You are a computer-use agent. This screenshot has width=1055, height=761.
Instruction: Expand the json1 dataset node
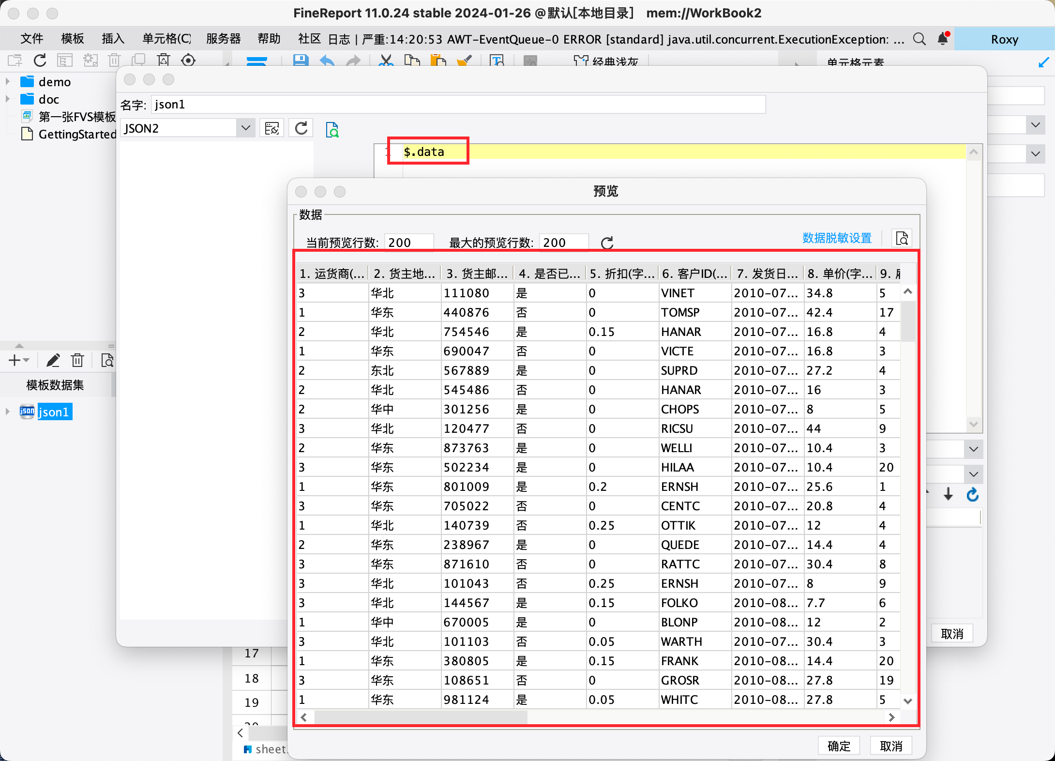(x=8, y=412)
